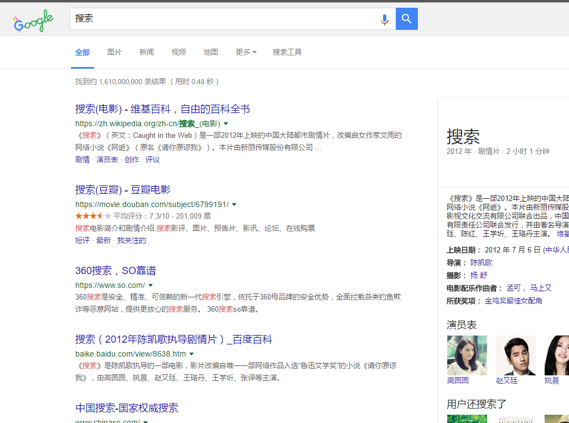Expand the dropdown beside the 360搜索 URL
Viewport: 569px width, 423px height.
pyautogui.click(x=151, y=285)
